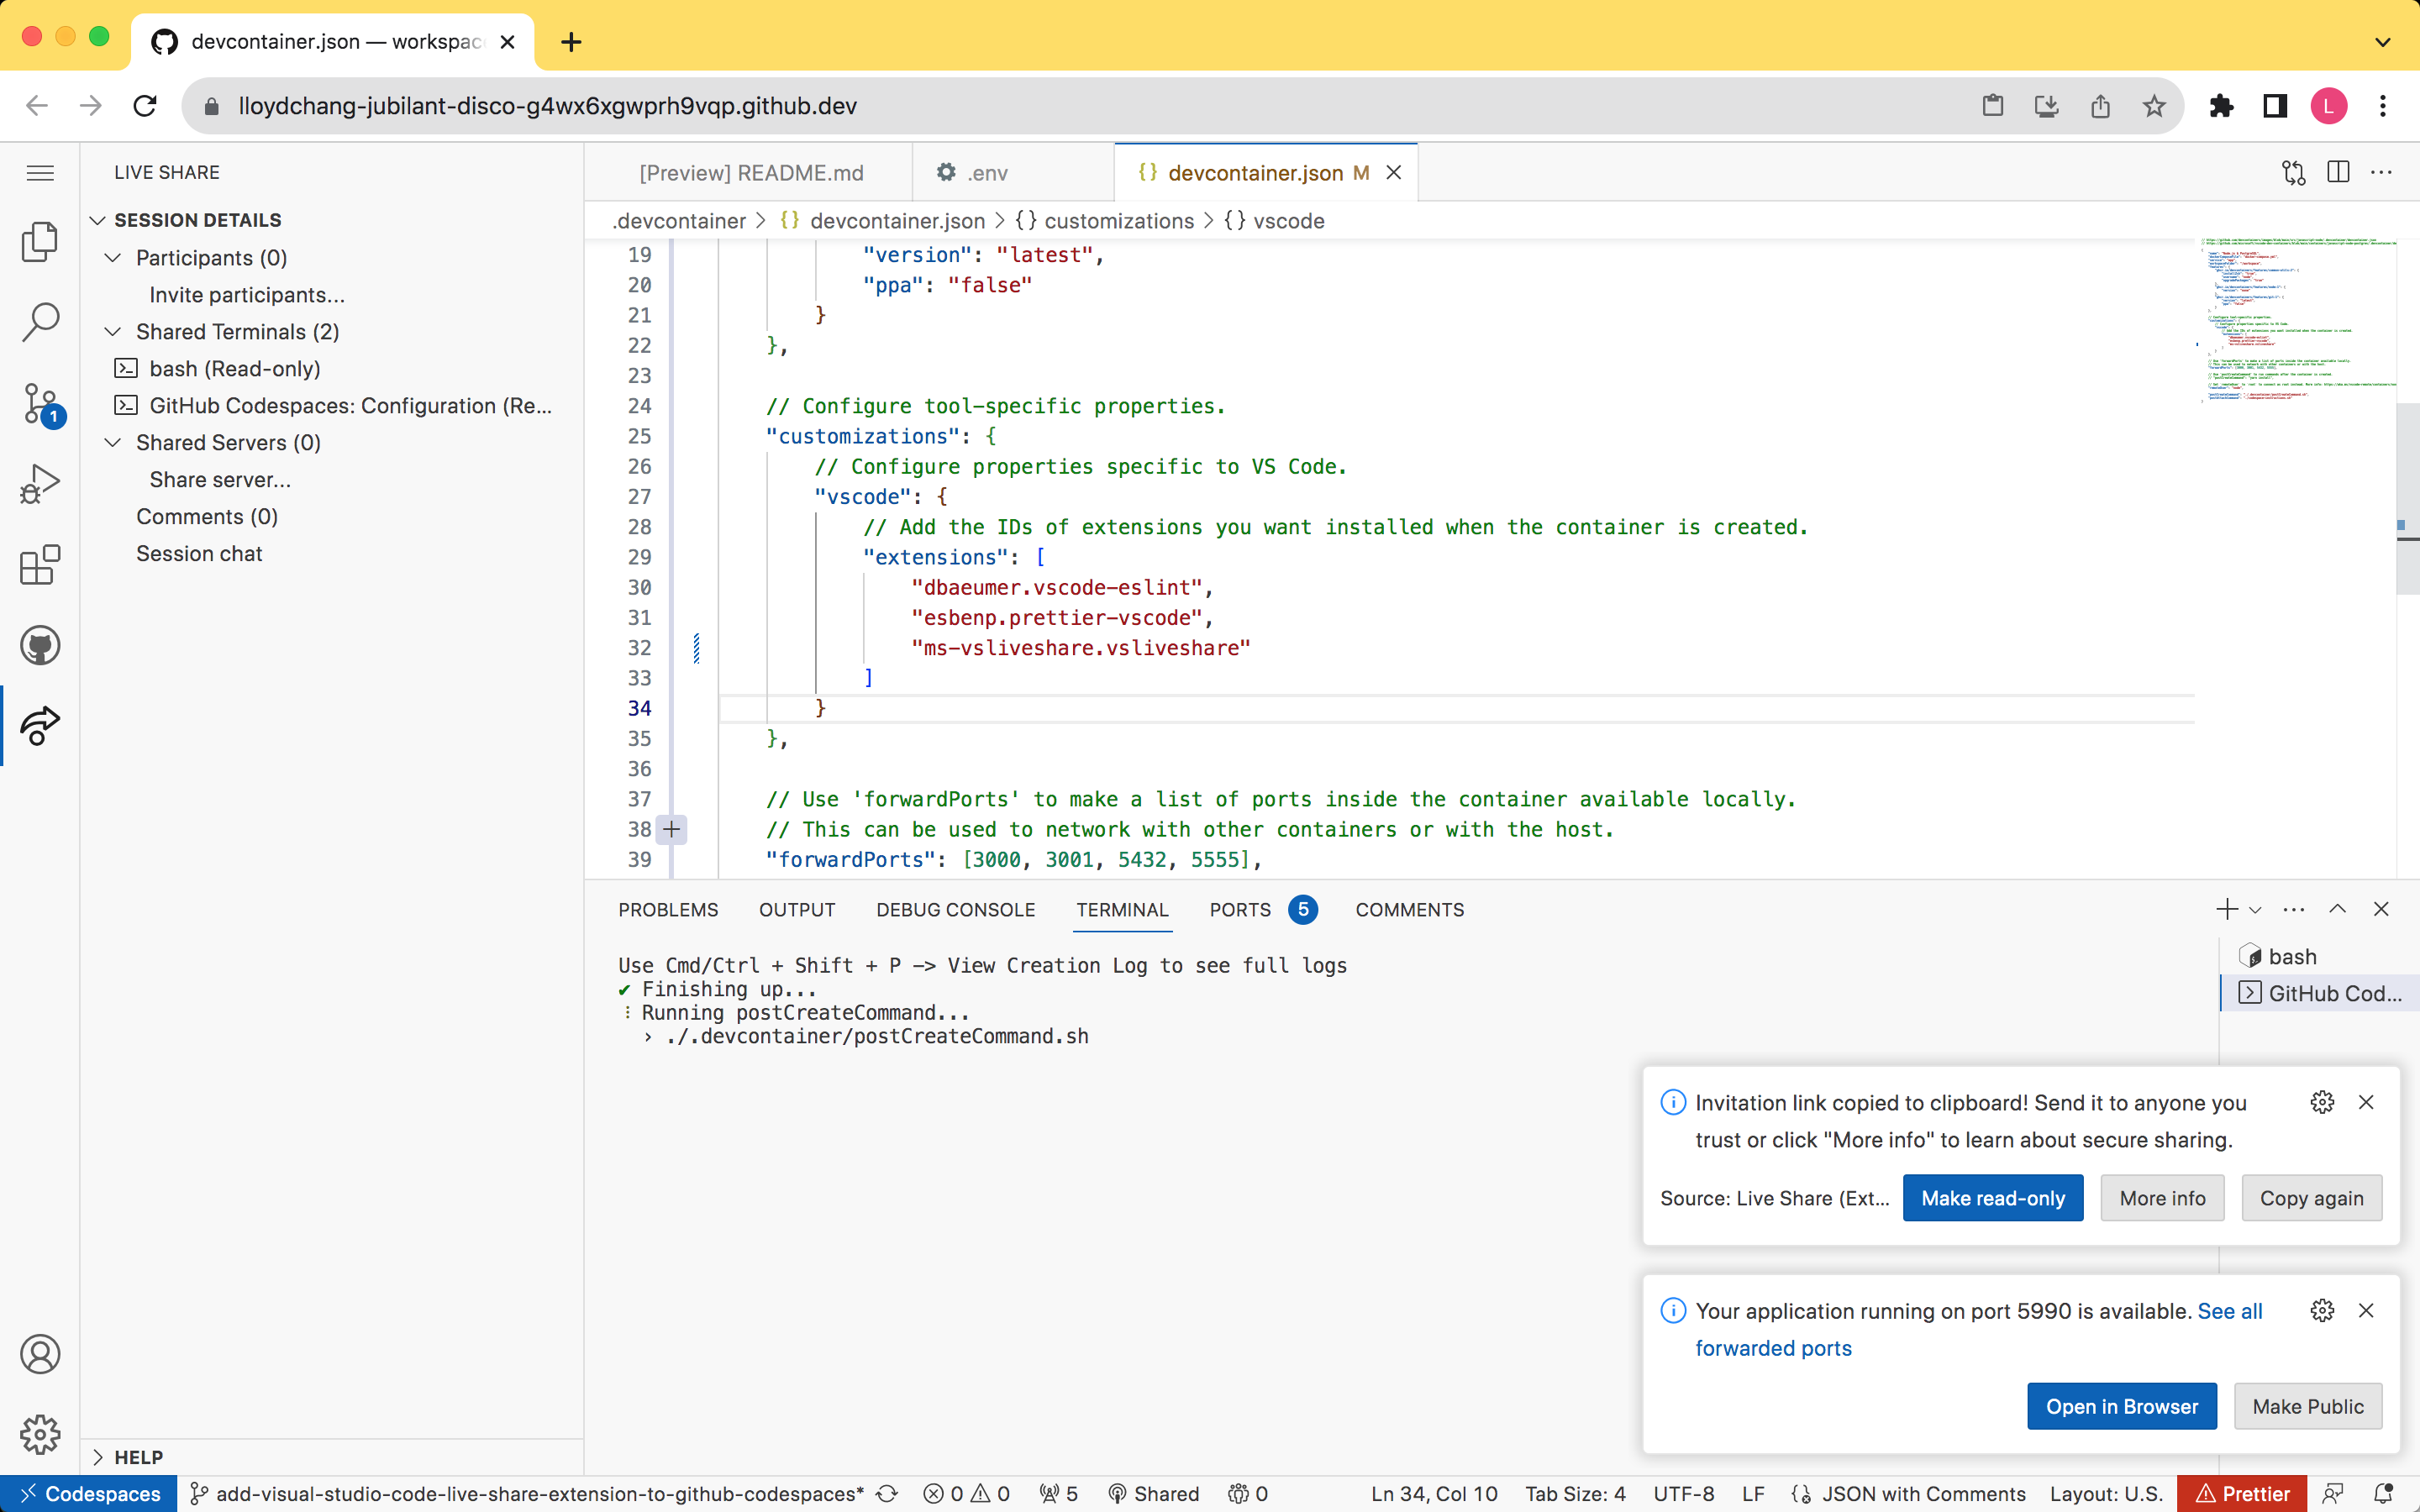Open the Extensions view icon

tap(40, 565)
